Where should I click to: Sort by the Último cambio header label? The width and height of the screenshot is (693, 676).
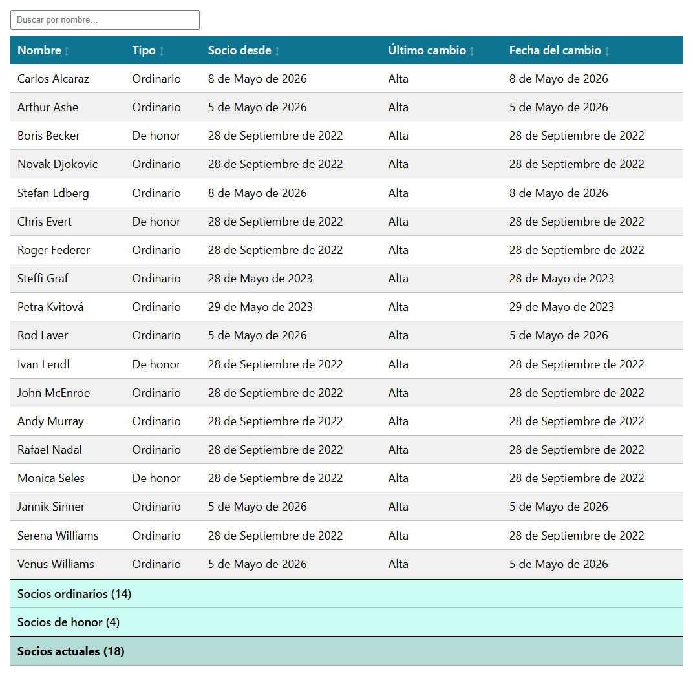[427, 50]
